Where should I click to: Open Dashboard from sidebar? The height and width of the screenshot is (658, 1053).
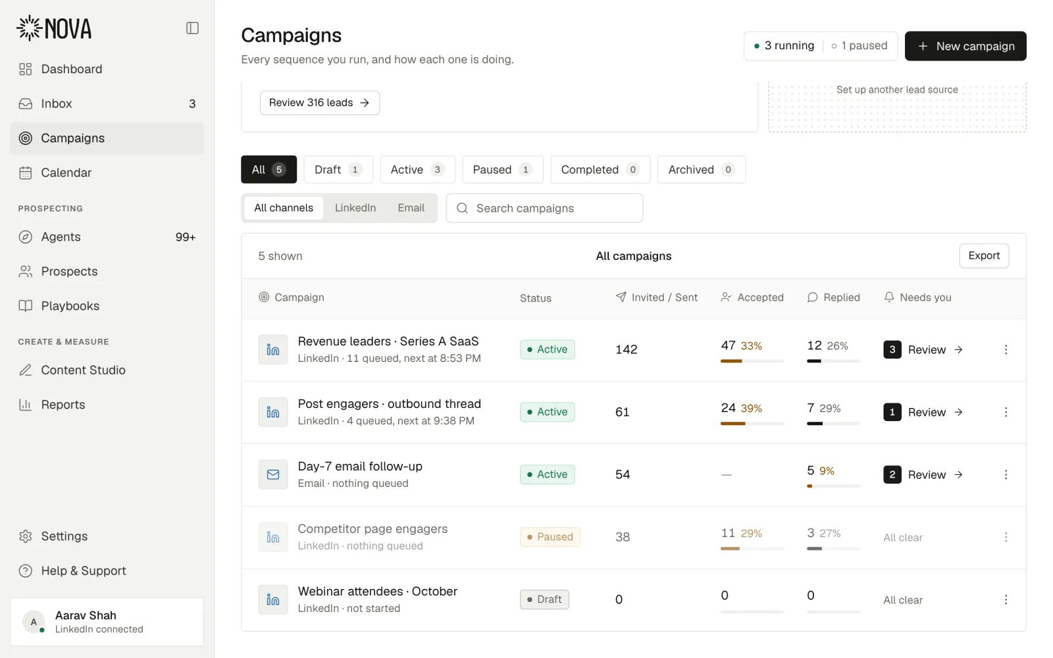click(107, 69)
